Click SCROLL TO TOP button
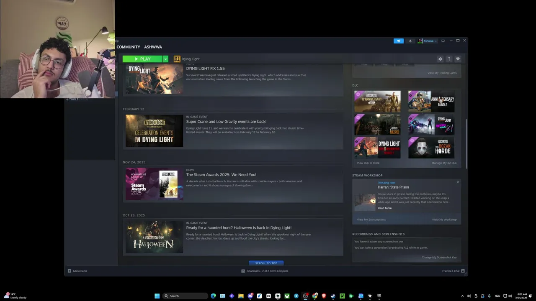536x301 pixels. coord(266,263)
